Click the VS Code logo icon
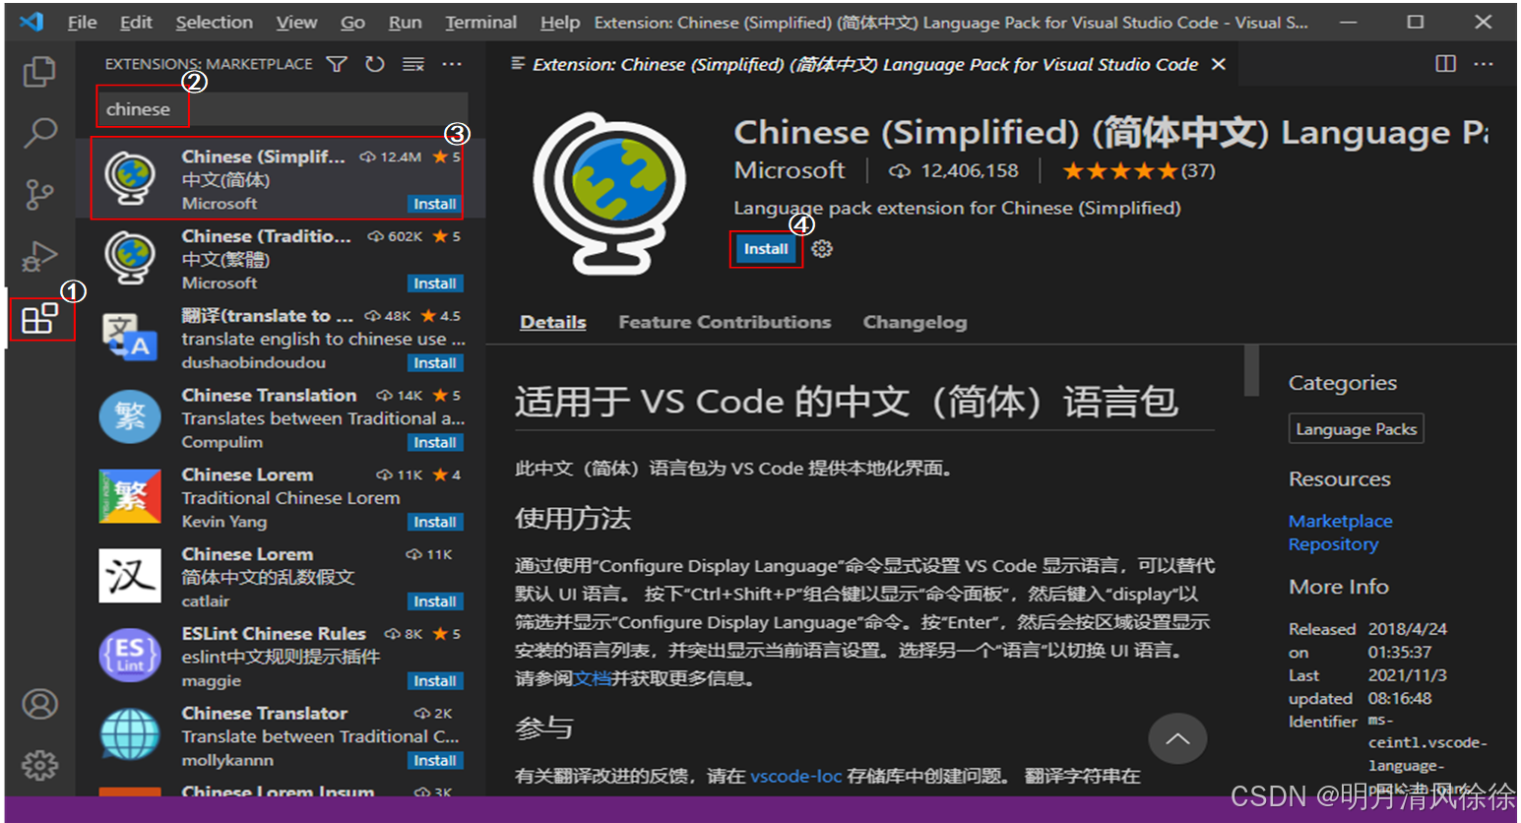1521x823 pixels. point(32,22)
